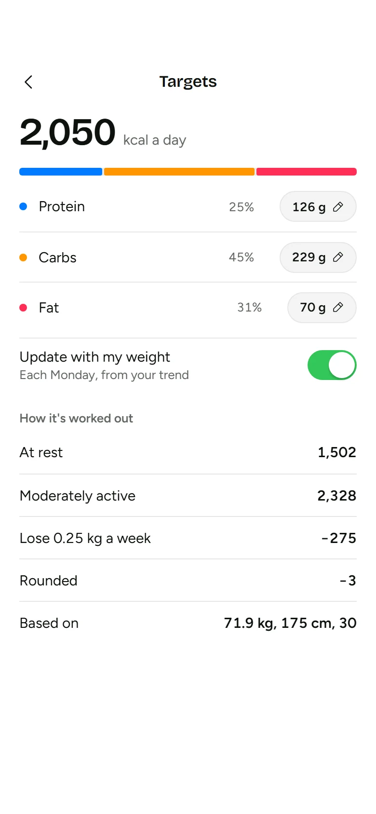
Task: Edit the 70 g fat target
Action: [x=322, y=308]
